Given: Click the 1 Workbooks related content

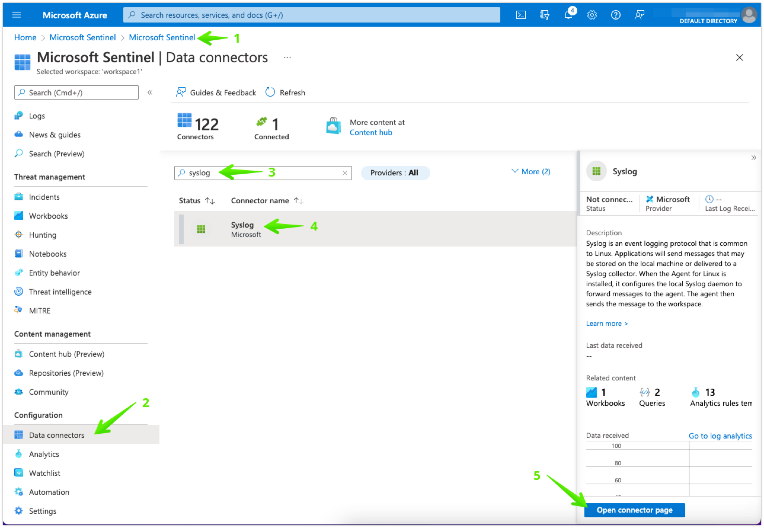Looking at the screenshot, I should pyautogui.click(x=605, y=397).
